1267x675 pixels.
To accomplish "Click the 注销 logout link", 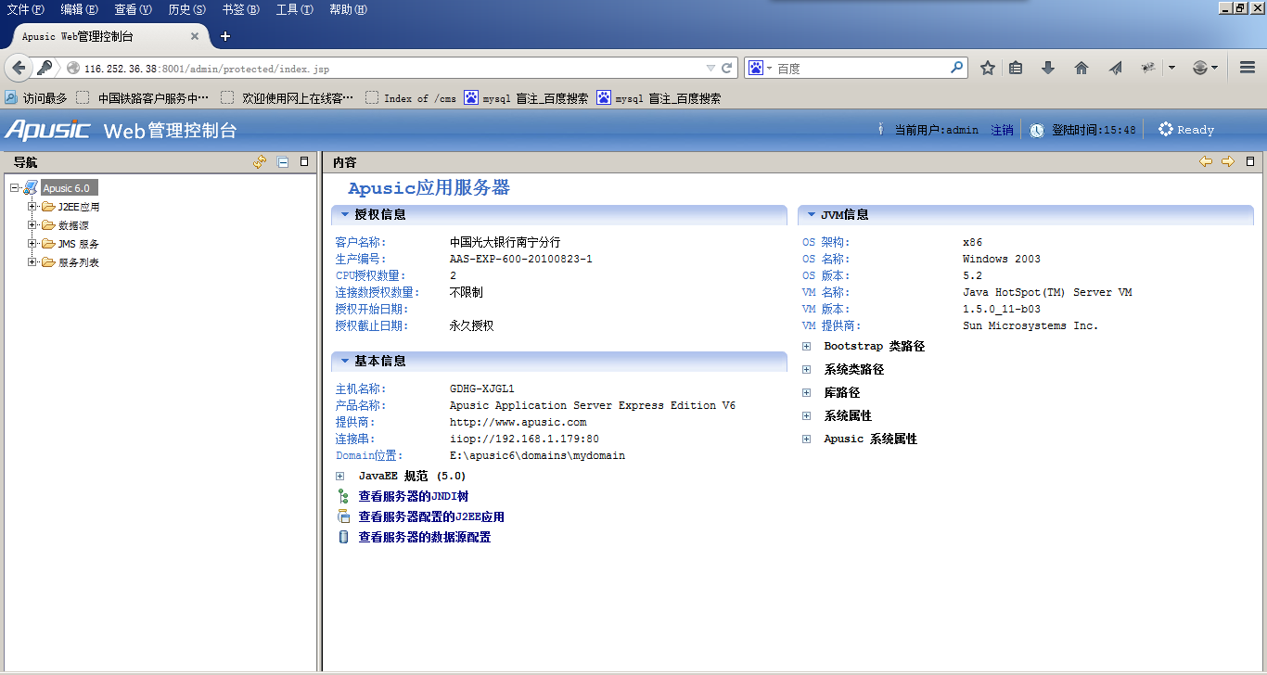I will tap(1002, 131).
